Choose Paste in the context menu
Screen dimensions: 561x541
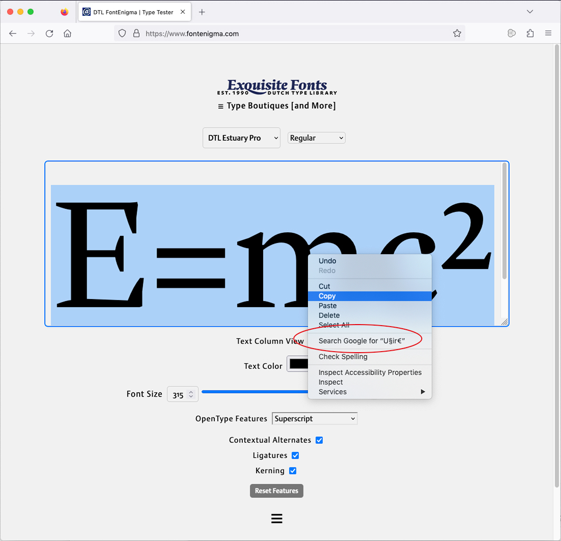[370, 306]
